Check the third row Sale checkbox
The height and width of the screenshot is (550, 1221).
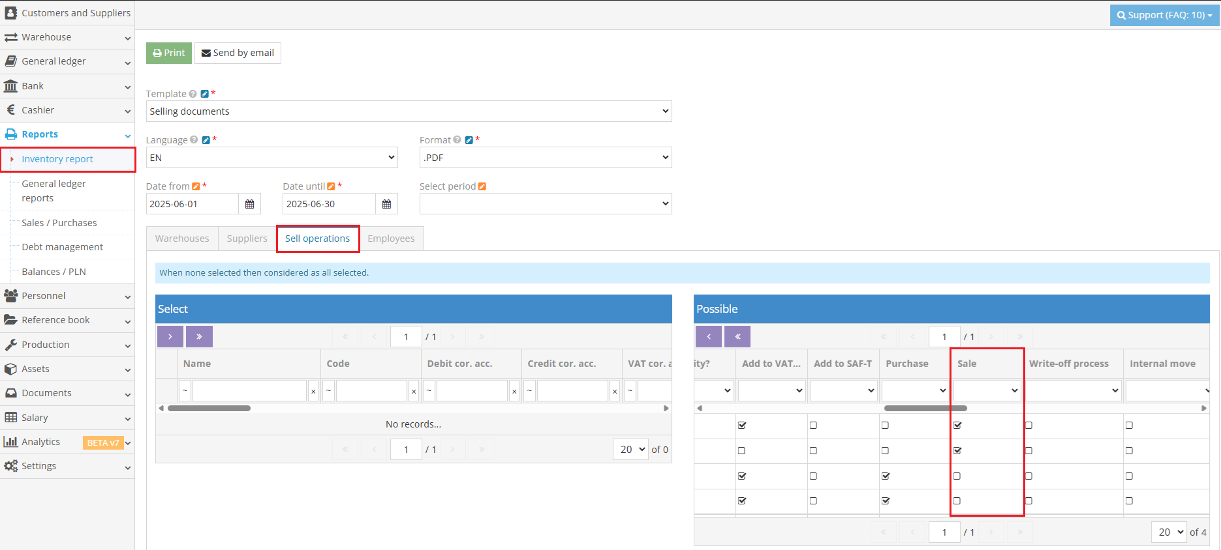click(x=957, y=476)
